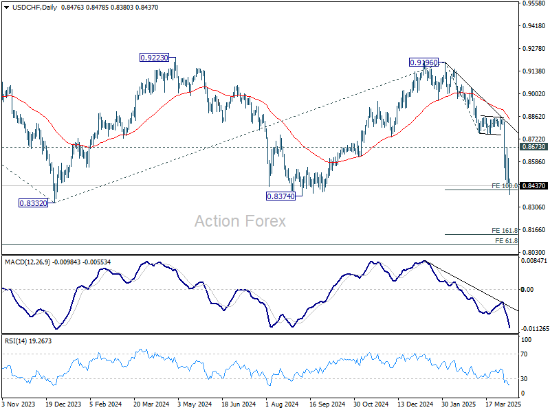Click the 0.83060 price scale value
Image resolution: width=550 pixels, height=412 pixels.
tap(534, 207)
